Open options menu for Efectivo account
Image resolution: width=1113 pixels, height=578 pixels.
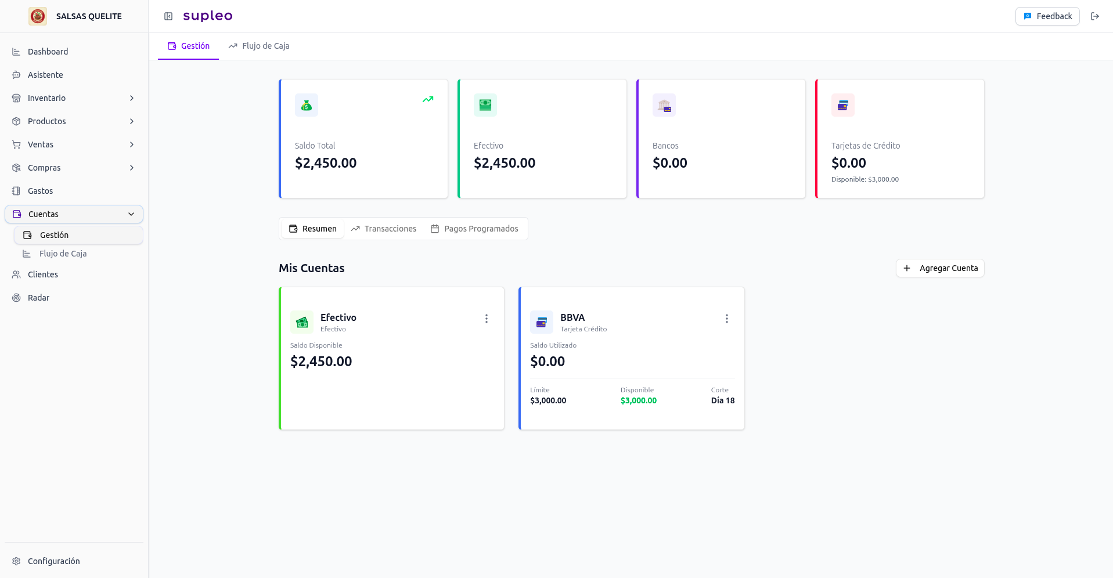pyautogui.click(x=487, y=319)
